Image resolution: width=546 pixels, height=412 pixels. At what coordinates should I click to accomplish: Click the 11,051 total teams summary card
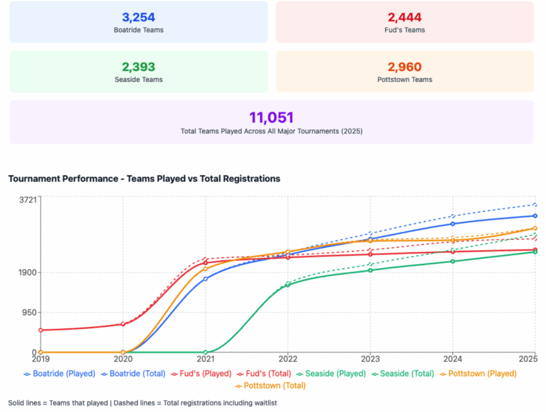pos(271,122)
